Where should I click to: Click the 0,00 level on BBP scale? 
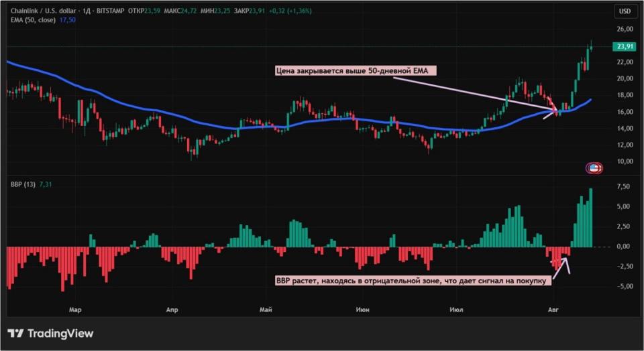[623, 247]
